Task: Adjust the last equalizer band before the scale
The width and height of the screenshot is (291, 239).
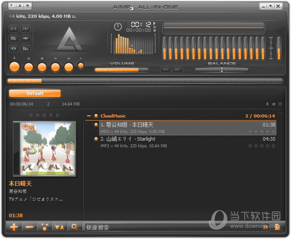Action: [x=263, y=48]
